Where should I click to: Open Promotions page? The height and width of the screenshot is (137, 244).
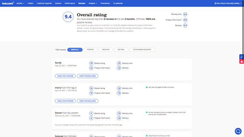pos(105,3)
